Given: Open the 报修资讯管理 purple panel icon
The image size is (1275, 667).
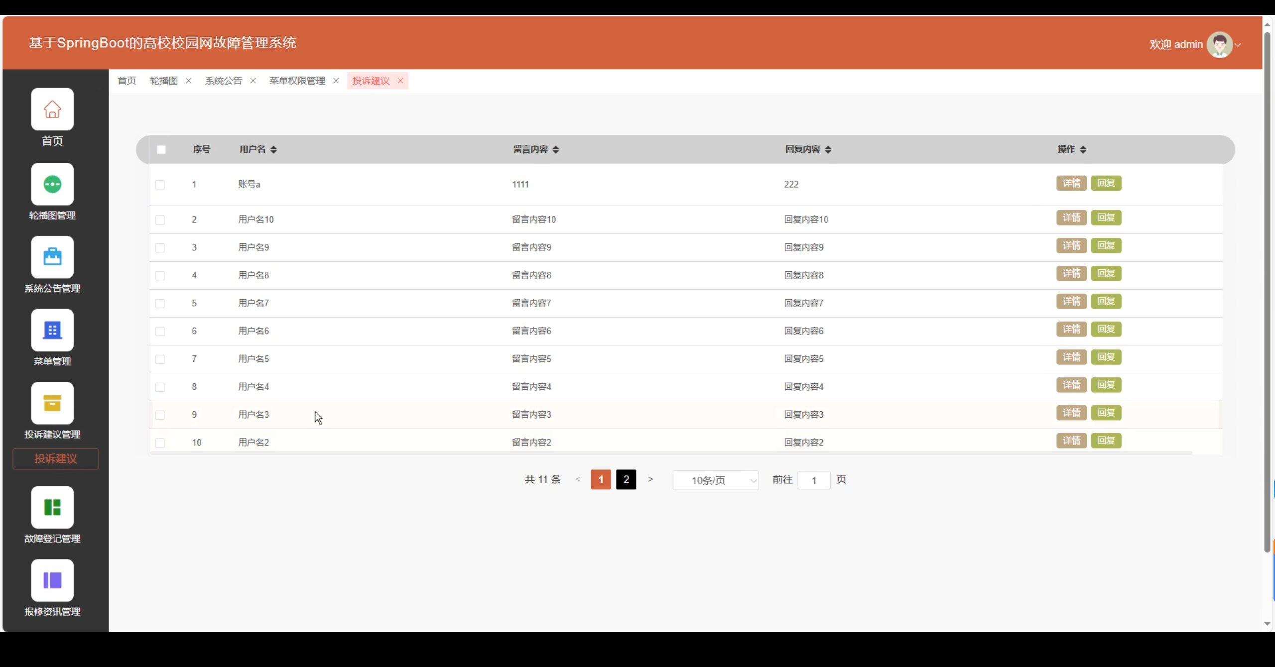Looking at the screenshot, I should pyautogui.click(x=52, y=580).
